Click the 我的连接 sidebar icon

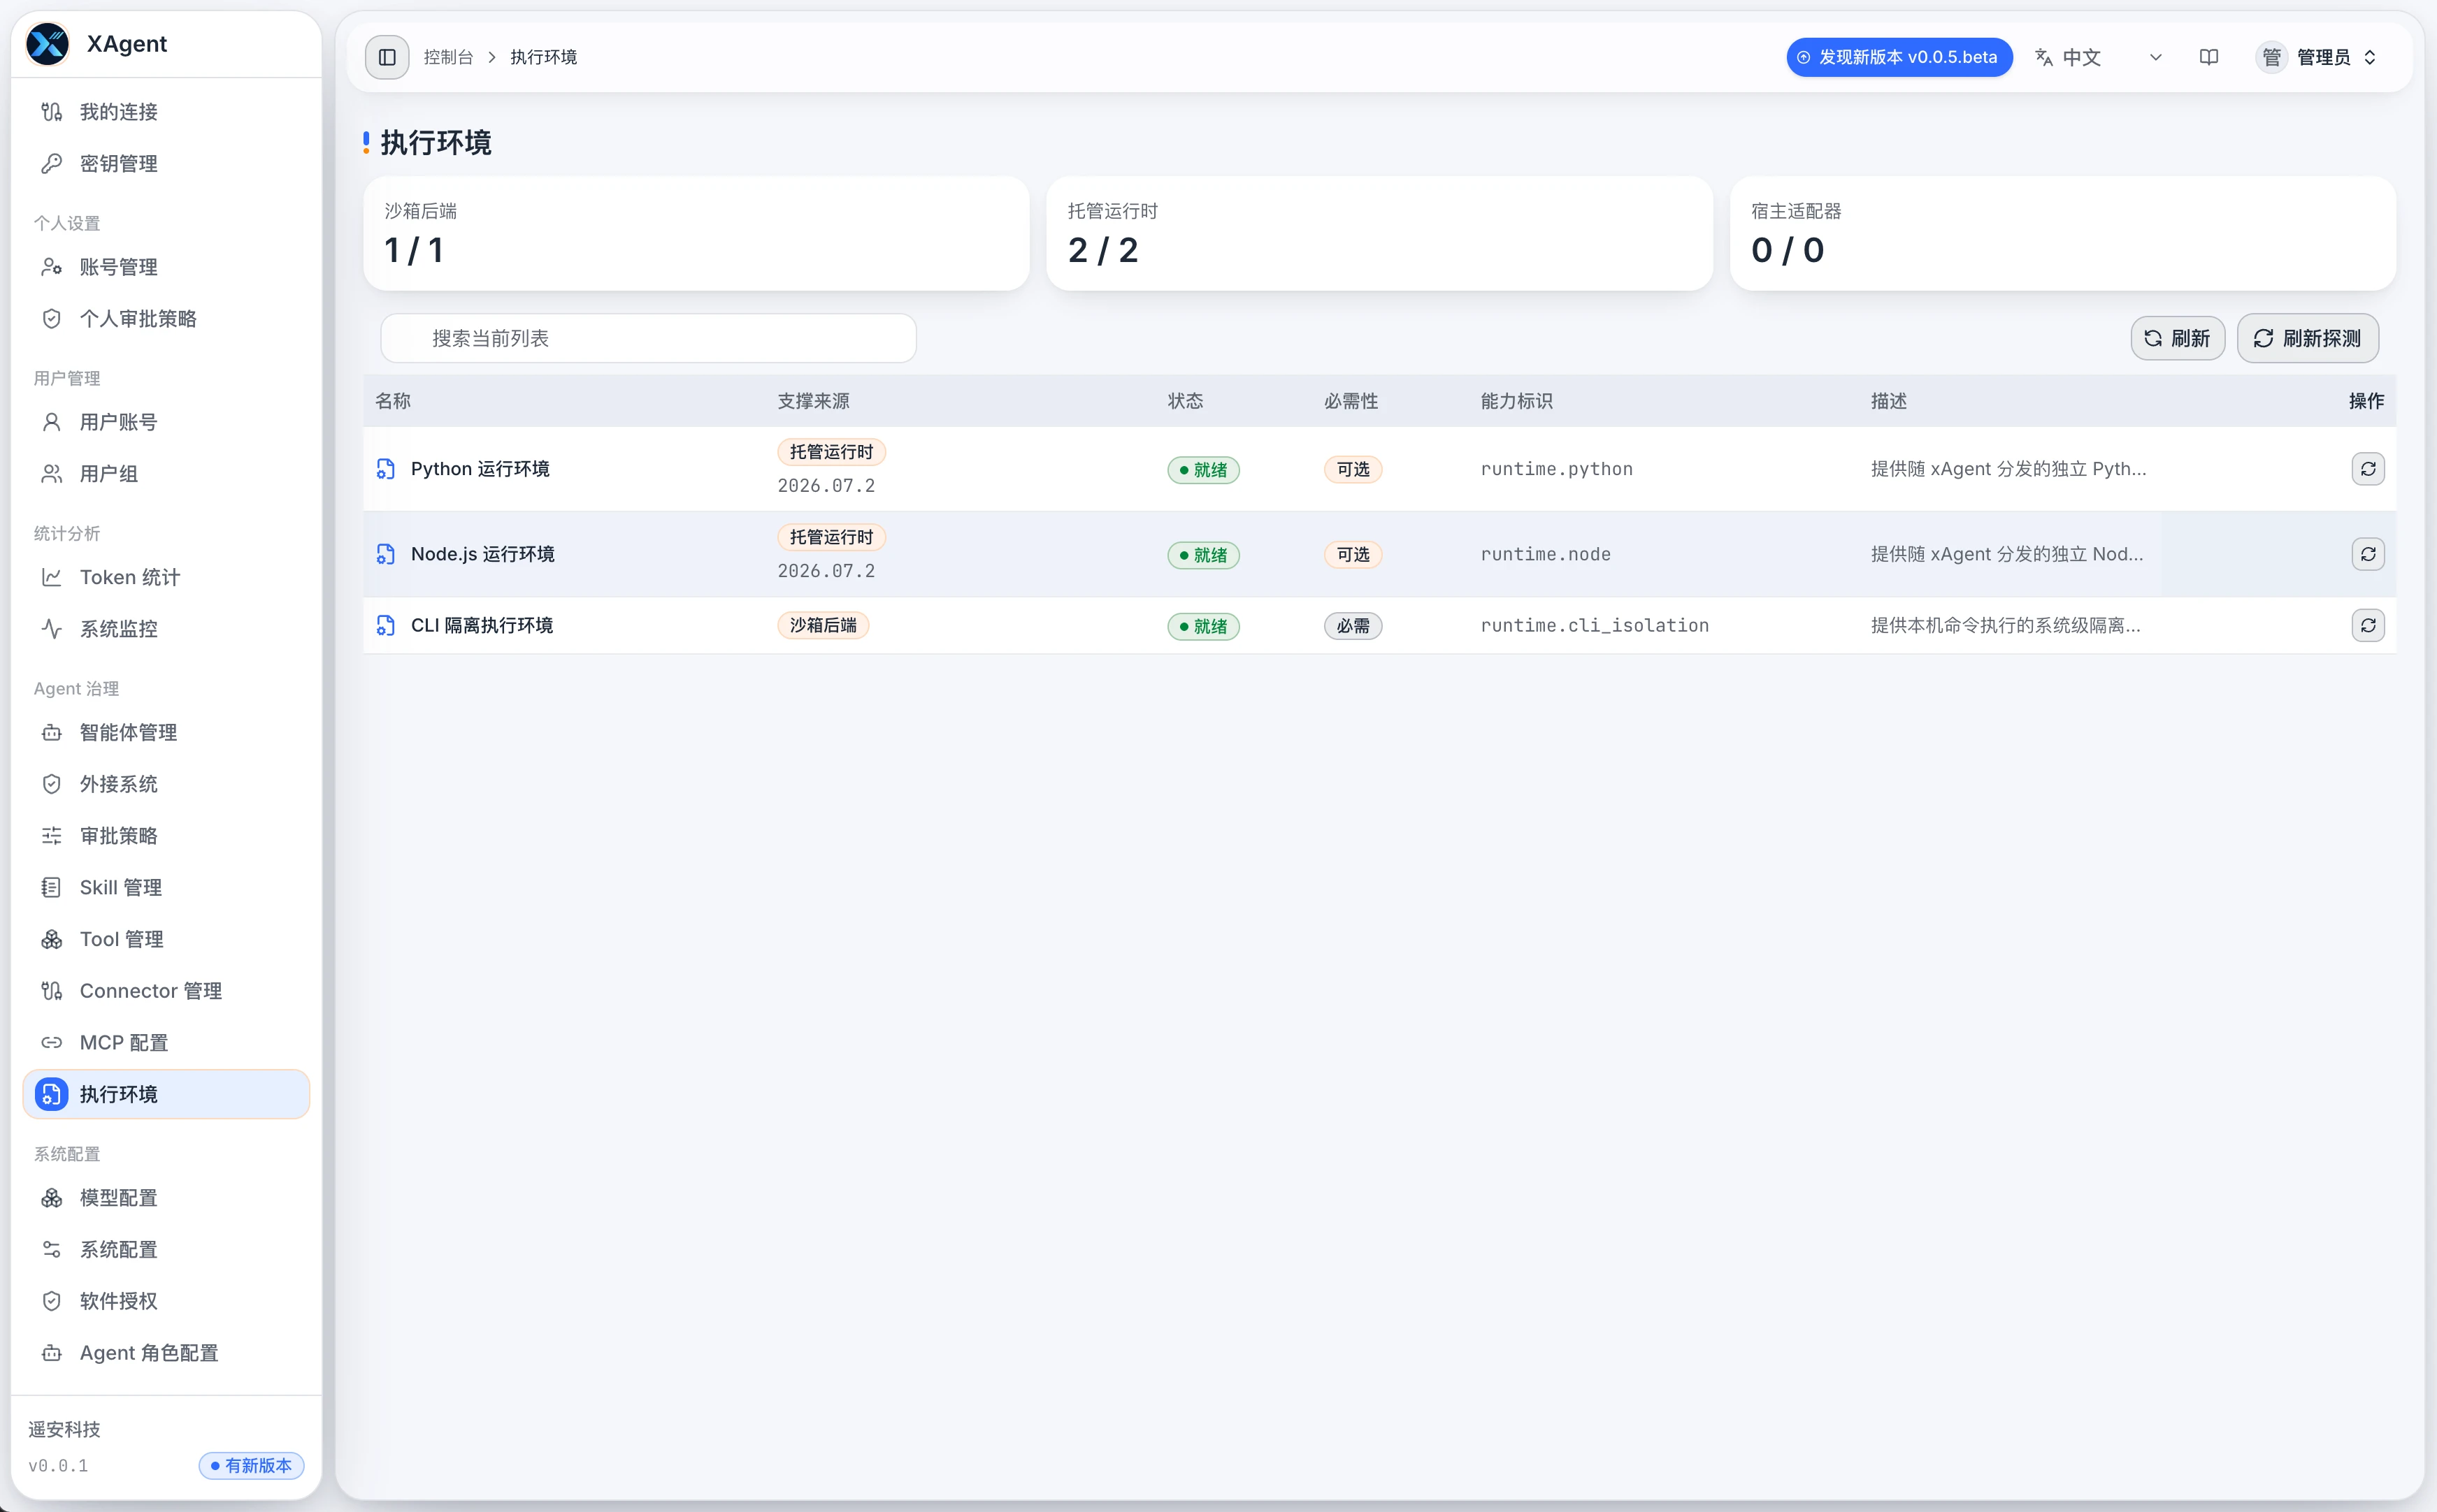click(52, 112)
